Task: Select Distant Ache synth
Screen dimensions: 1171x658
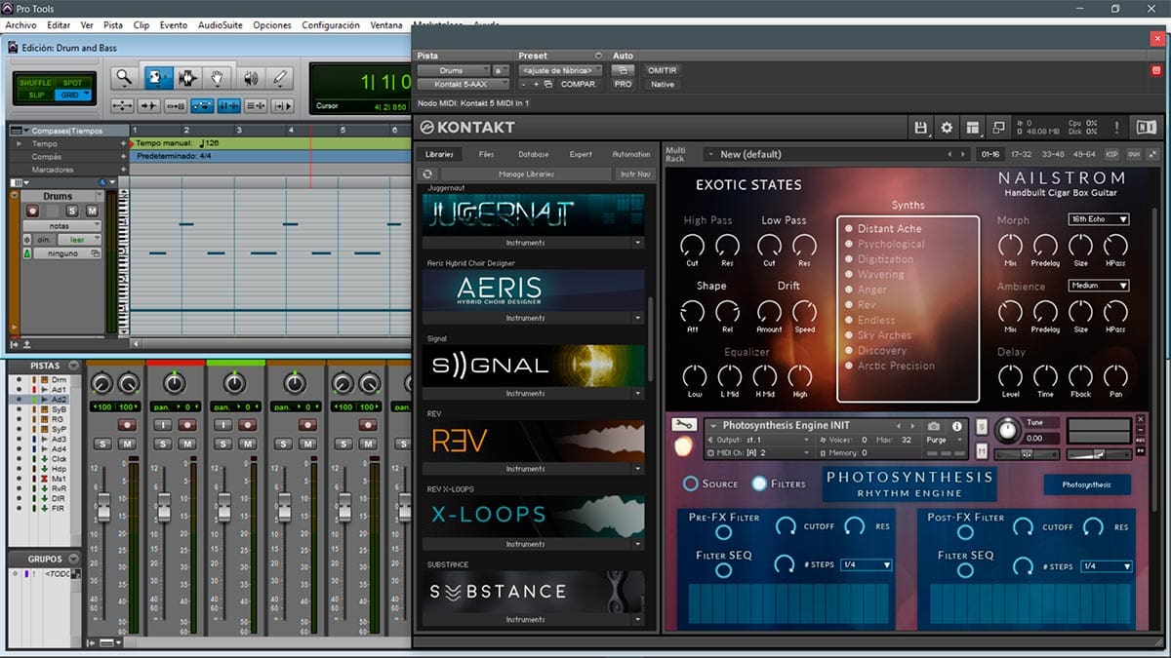Action: click(x=889, y=228)
